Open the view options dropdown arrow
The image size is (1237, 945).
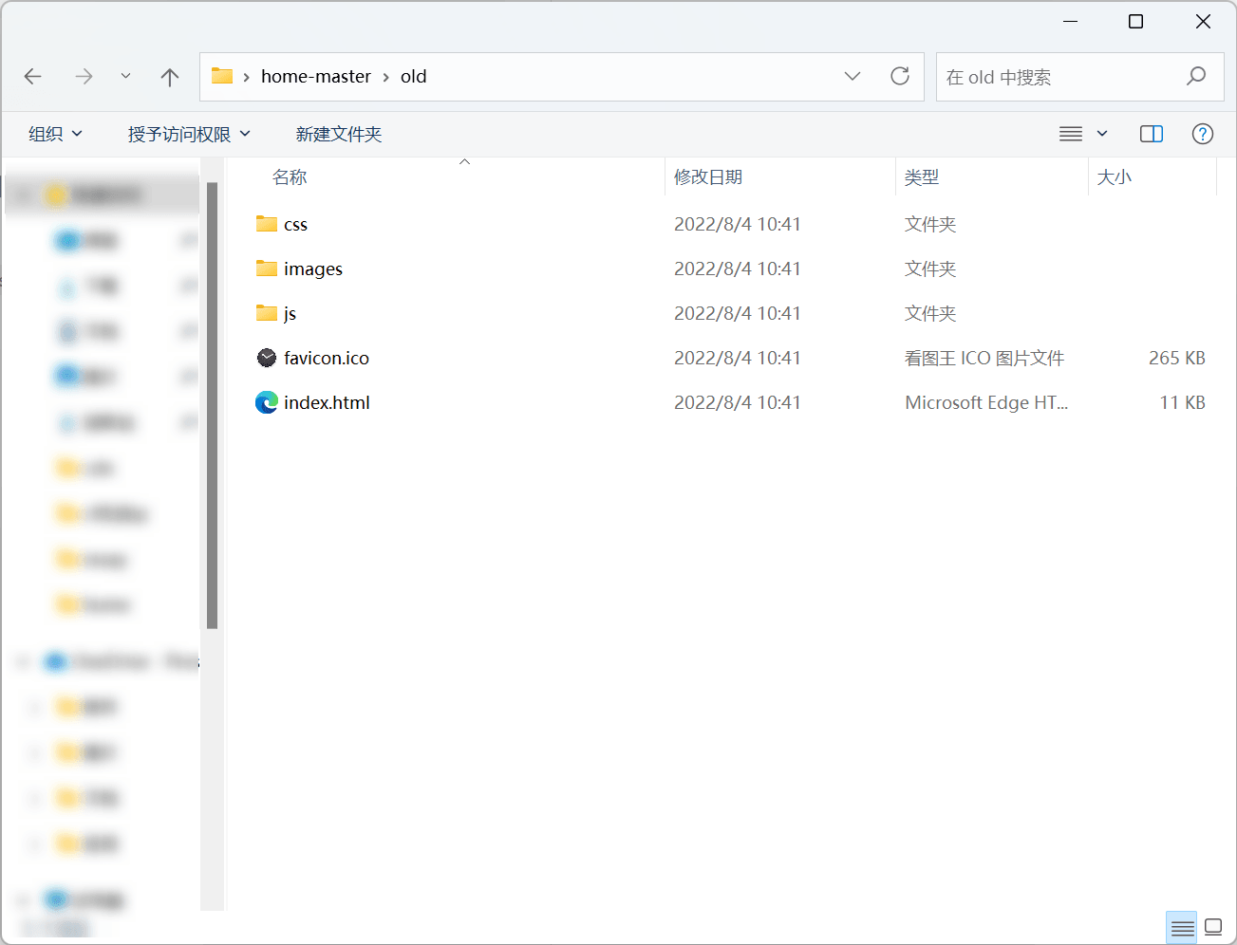click(1102, 134)
